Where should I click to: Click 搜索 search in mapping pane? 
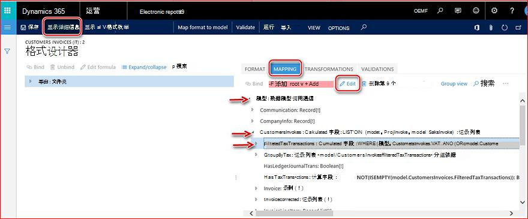click(x=484, y=83)
